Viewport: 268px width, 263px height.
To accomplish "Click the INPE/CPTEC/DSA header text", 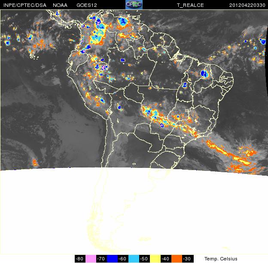I will (25, 5).
